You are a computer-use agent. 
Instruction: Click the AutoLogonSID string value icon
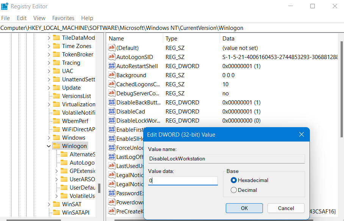pyautogui.click(x=111, y=57)
